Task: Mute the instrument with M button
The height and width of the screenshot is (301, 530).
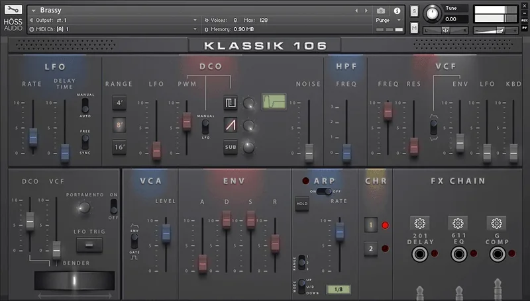Action: tap(414, 28)
